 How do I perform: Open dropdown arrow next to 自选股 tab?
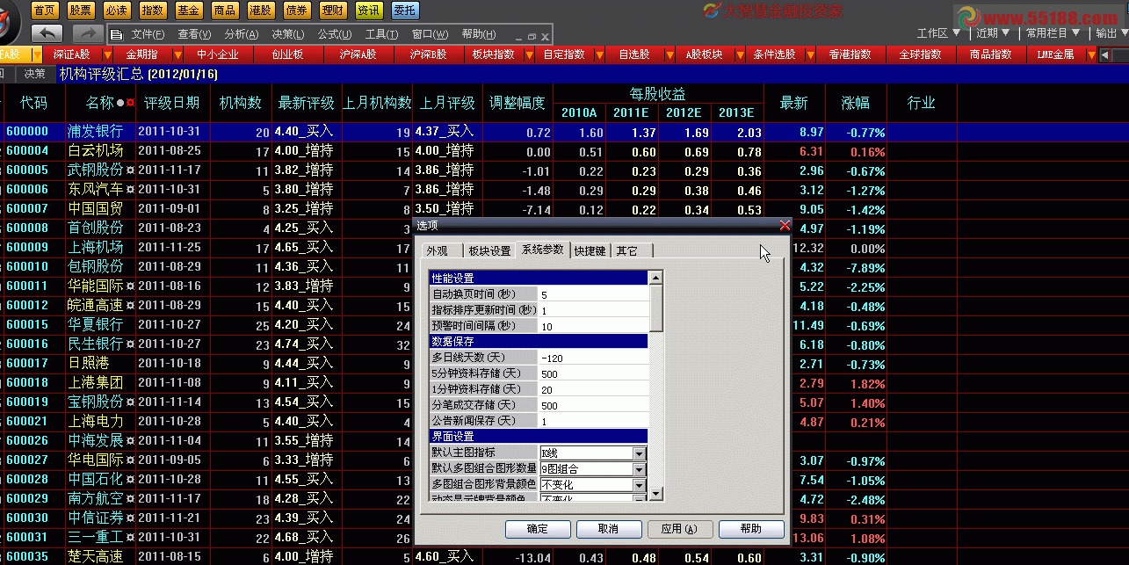(x=669, y=54)
